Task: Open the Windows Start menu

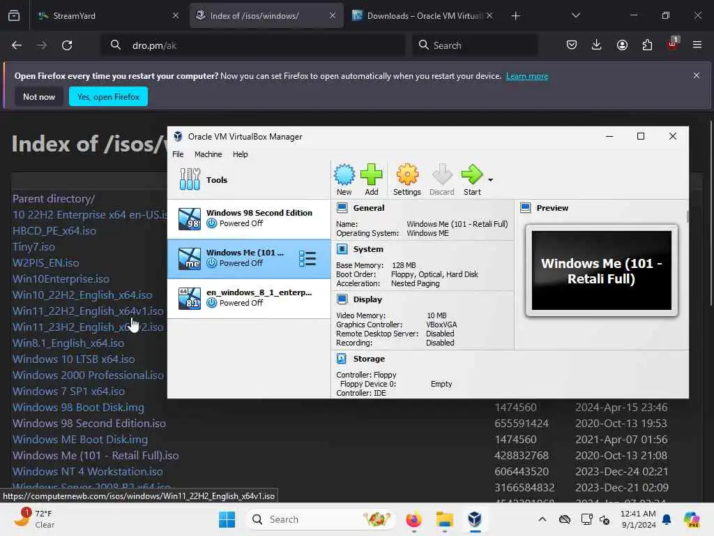Action: [227, 519]
